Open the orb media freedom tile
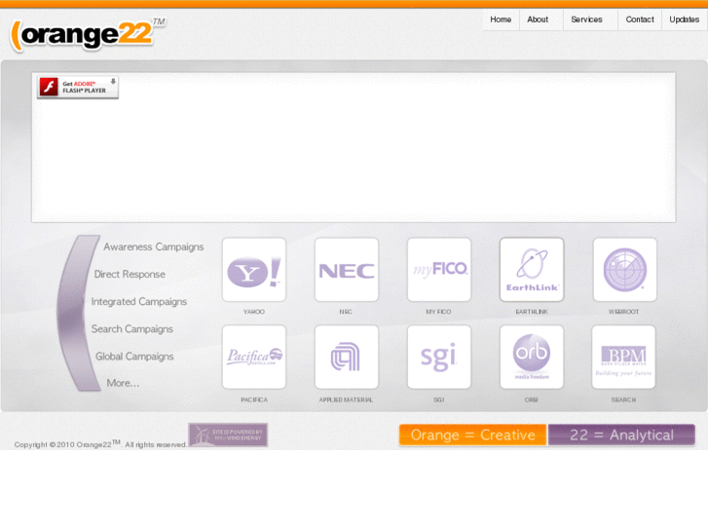 pyautogui.click(x=532, y=357)
